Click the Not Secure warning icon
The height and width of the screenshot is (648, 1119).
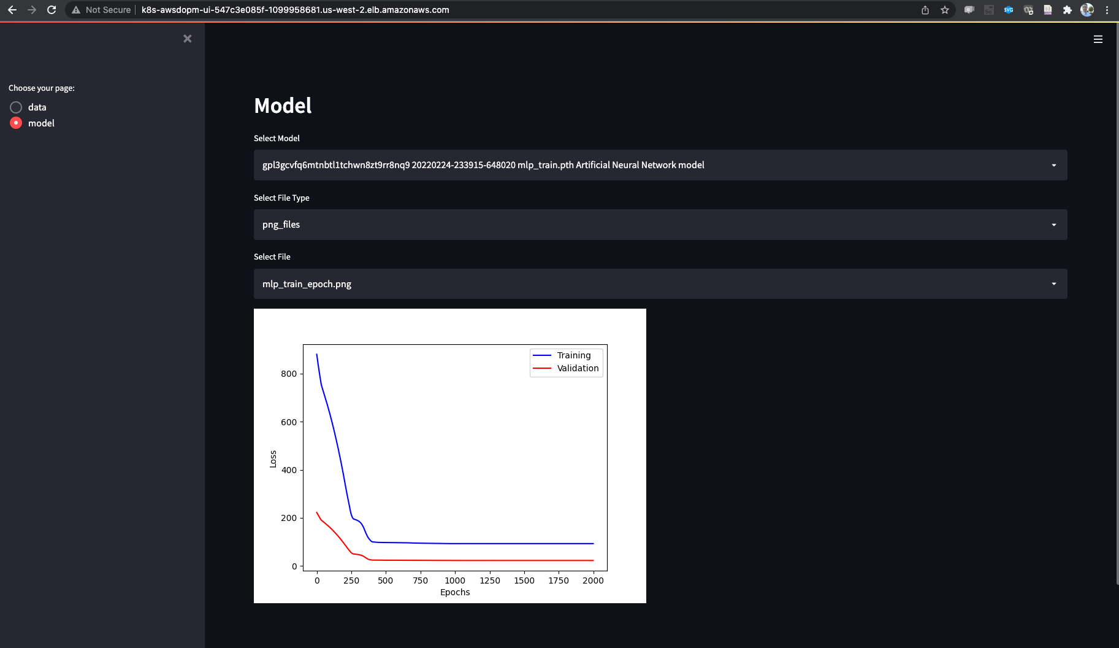pos(76,10)
